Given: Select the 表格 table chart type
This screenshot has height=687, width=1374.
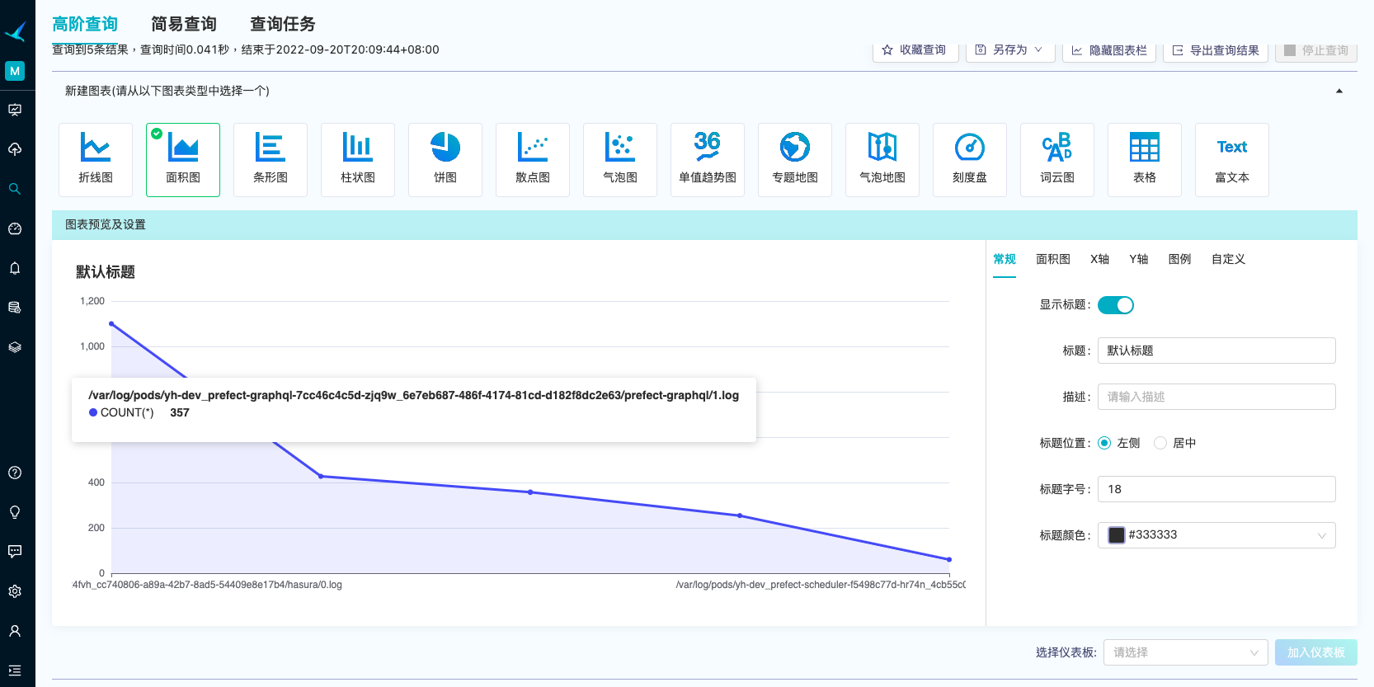Looking at the screenshot, I should click(x=1145, y=160).
